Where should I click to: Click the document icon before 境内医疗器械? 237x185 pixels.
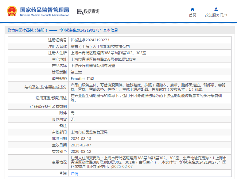pos(10,30)
